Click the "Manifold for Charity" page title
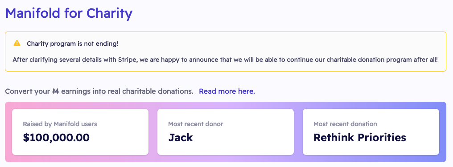 point(69,13)
